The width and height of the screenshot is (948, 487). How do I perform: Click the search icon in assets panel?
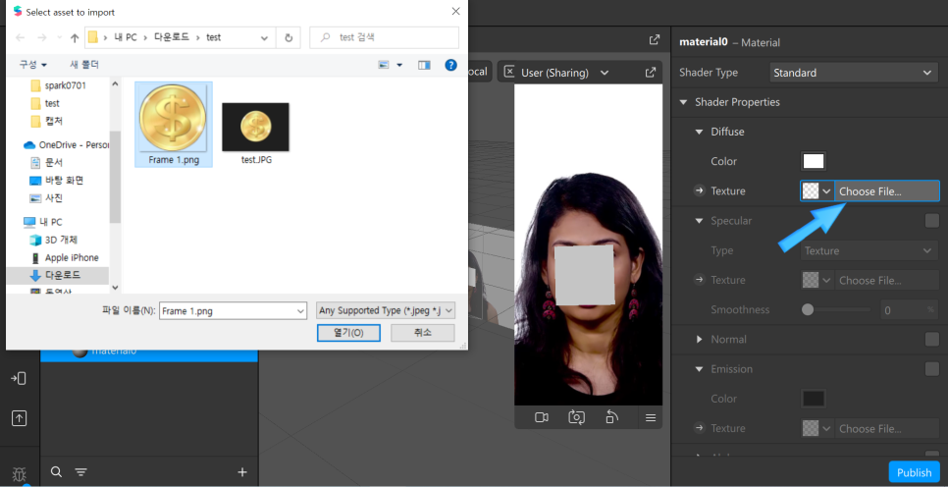click(56, 472)
